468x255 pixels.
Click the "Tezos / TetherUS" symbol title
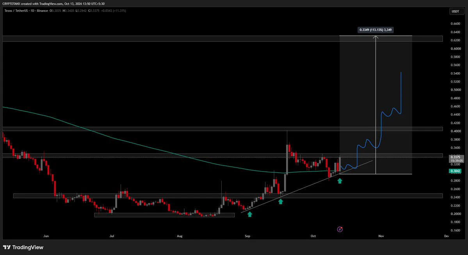pyautogui.click(x=16, y=11)
